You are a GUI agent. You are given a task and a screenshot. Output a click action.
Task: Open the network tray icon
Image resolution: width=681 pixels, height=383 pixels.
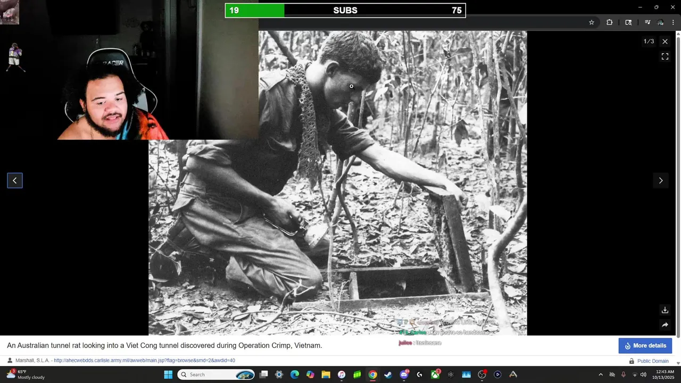(x=634, y=374)
